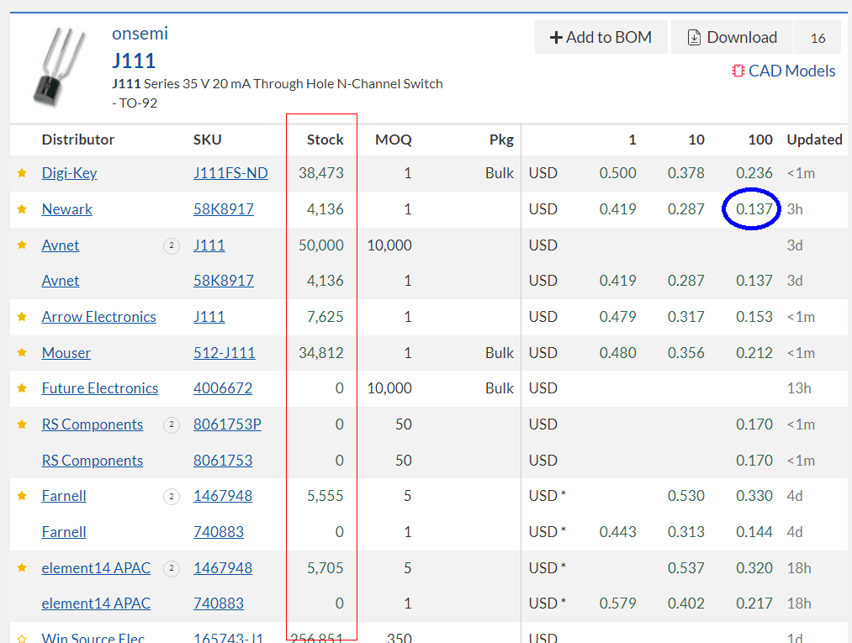Toggle the Mouser star icon
Screen dimensions: 852x643
22,352
